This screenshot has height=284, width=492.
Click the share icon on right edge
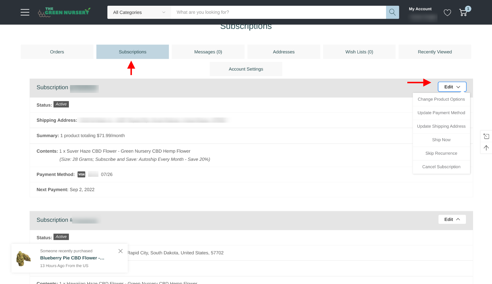pos(486,136)
